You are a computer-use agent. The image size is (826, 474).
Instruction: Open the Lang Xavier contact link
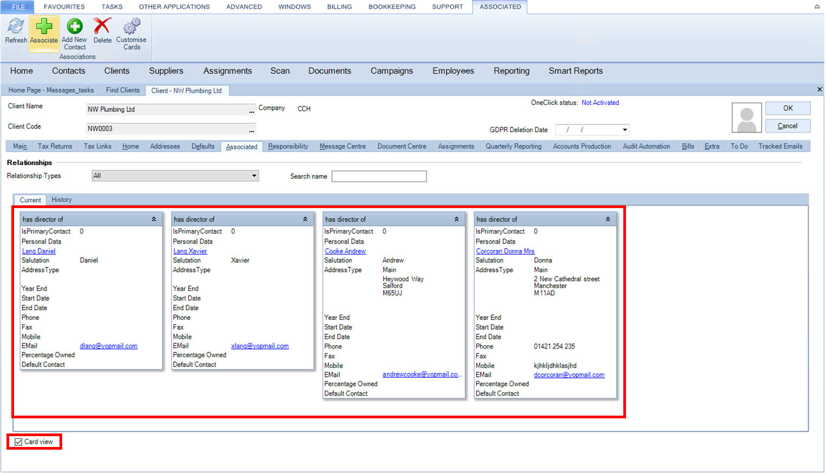[x=190, y=251]
